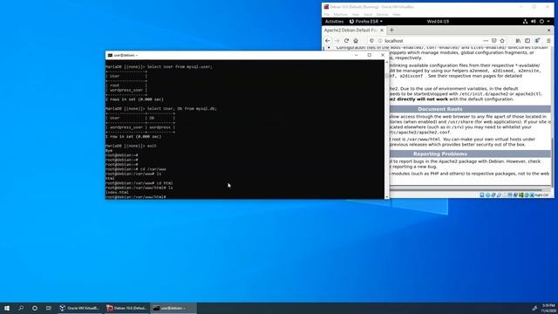Click 'wordpress_user' row in mysql.user output
The width and height of the screenshot is (558, 314).
coord(126,90)
